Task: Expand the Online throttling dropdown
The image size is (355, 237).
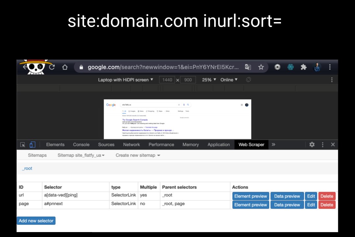Action: 229,80
